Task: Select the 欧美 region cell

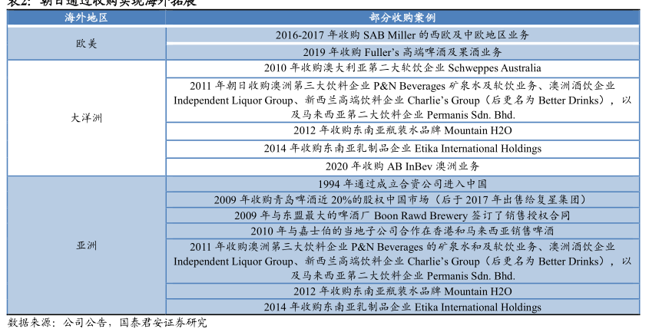Action: pyautogui.click(x=87, y=44)
